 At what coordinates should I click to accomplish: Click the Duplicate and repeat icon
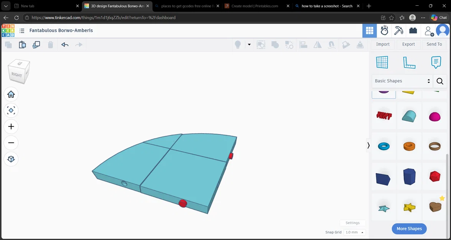click(36, 45)
